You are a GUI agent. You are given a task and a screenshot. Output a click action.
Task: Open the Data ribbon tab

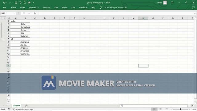click(x=56, y=7)
